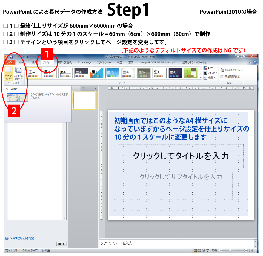Select the slide 1 thumbnail
Image resolution: width=263 pixels, height=256 pixels.
[85, 100]
